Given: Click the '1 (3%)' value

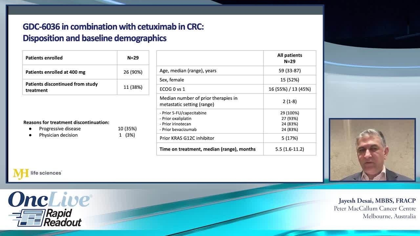Looking at the screenshot, I should click(127, 135).
